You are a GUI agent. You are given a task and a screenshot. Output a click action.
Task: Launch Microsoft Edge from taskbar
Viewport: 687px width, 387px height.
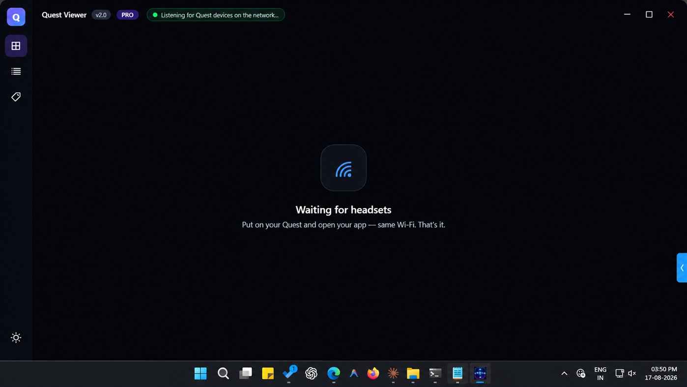click(x=334, y=374)
